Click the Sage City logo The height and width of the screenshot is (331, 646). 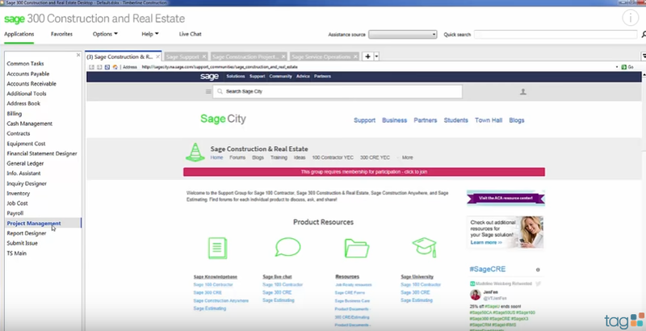point(223,119)
